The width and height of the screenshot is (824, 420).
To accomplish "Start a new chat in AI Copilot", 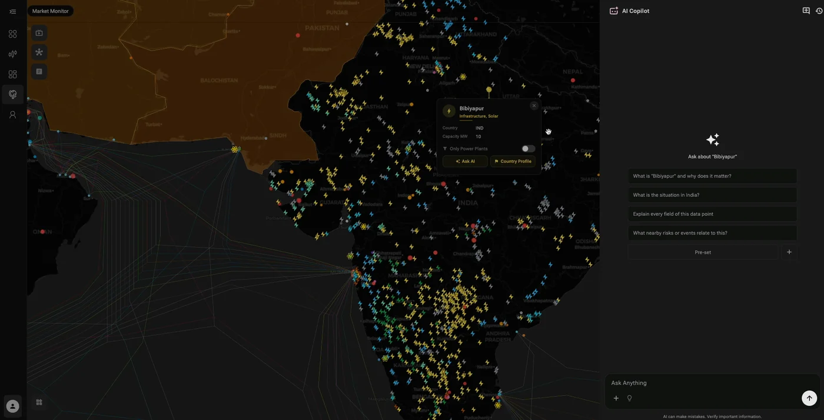I will coord(806,11).
